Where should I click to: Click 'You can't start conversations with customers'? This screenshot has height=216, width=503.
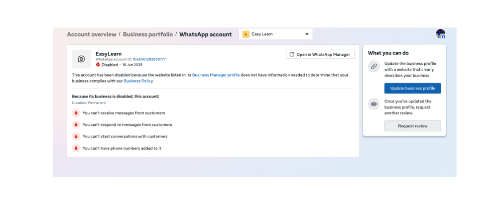pyautogui.click(x=125, y=136)
